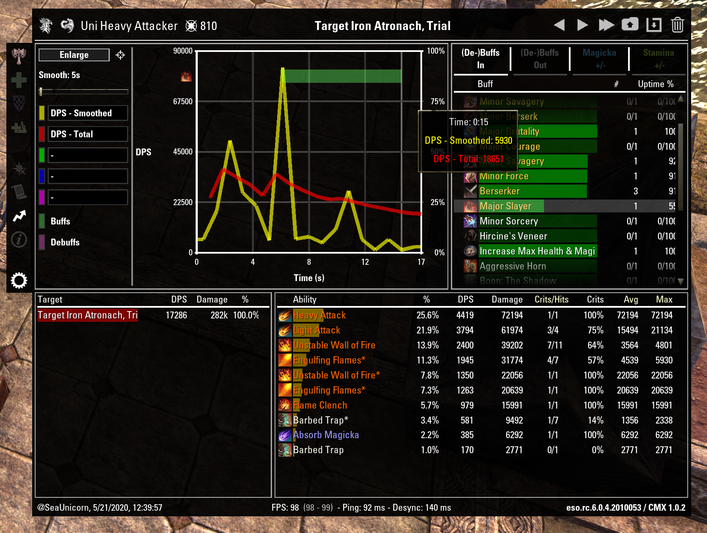Click the crosshair icon next to Enlarge
Image resolution: width=707 pixels, height=533 pixels.
point(121,55)
